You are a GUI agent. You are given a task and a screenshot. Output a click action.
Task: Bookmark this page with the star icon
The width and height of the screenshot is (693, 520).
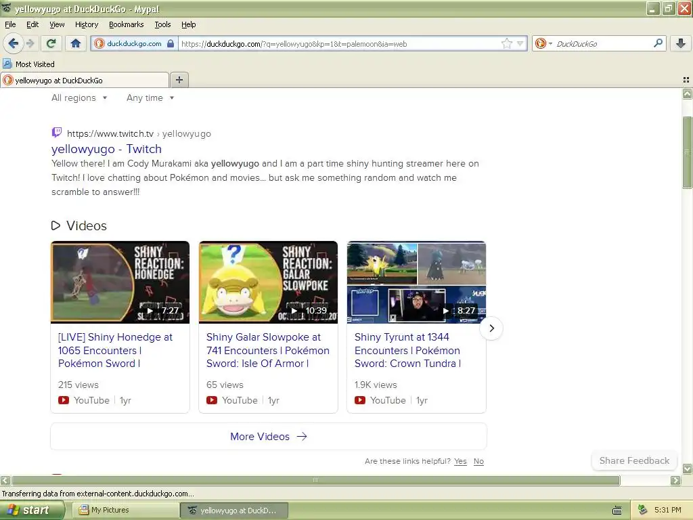click(x=506, y=43)
